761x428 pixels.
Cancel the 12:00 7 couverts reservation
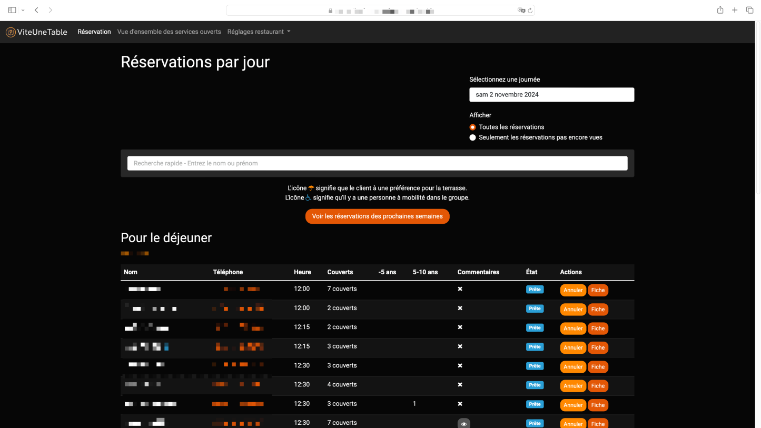pyautogui.click(x=573, y=290)
